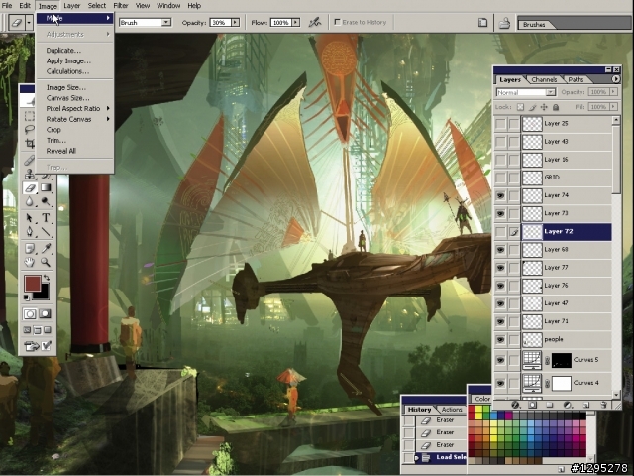Select the Line tool
634x476 pixels.
pyautogui.click(x=46, y=231)
